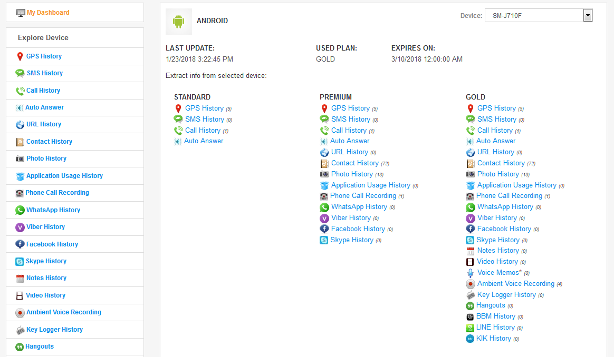614x357 pixels.
Task: Open Application Usage History under GOLD
Action: click(517, 185)
